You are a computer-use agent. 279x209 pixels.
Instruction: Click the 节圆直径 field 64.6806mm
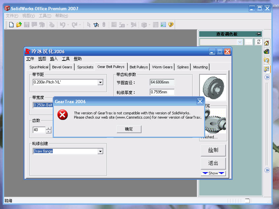[x=162, y=82]
